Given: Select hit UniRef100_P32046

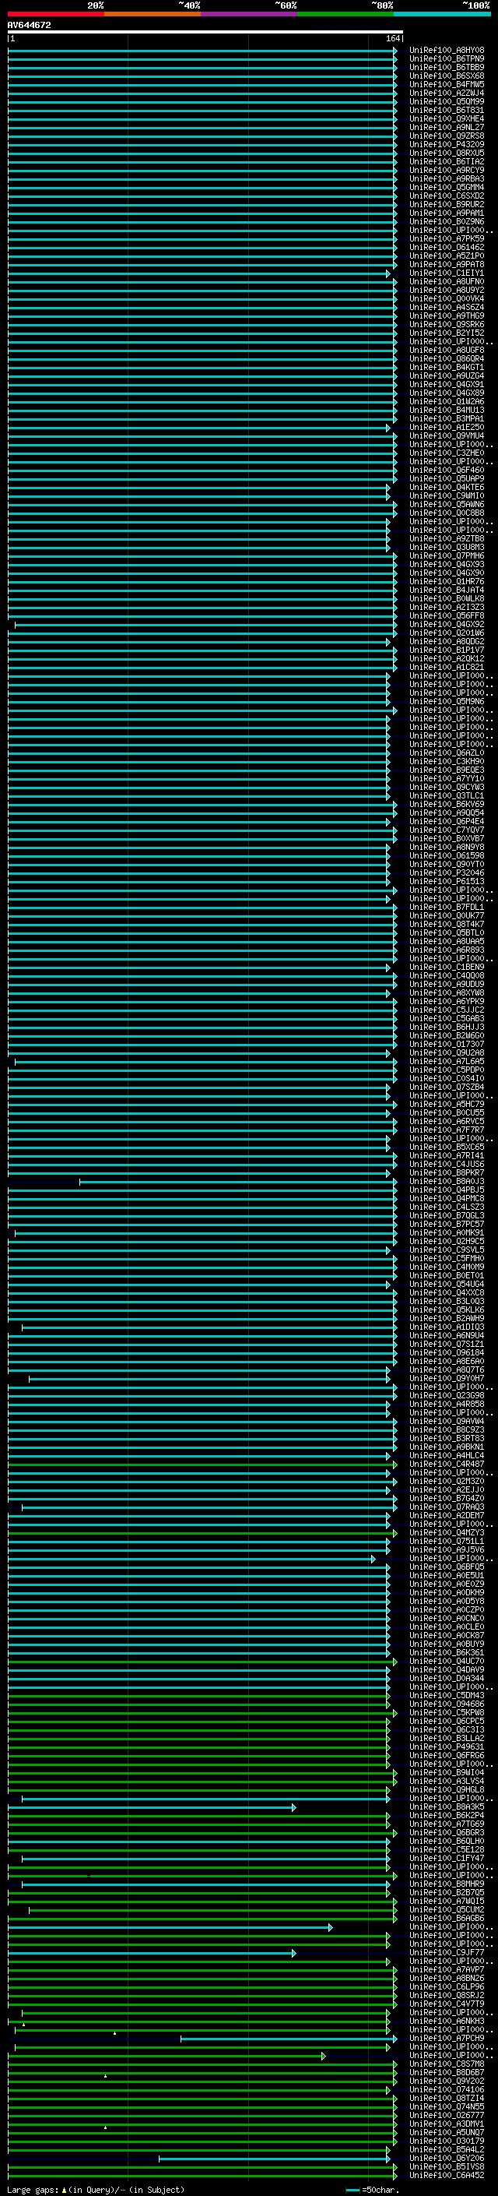Looking at the screenshot, I should 446,872.
